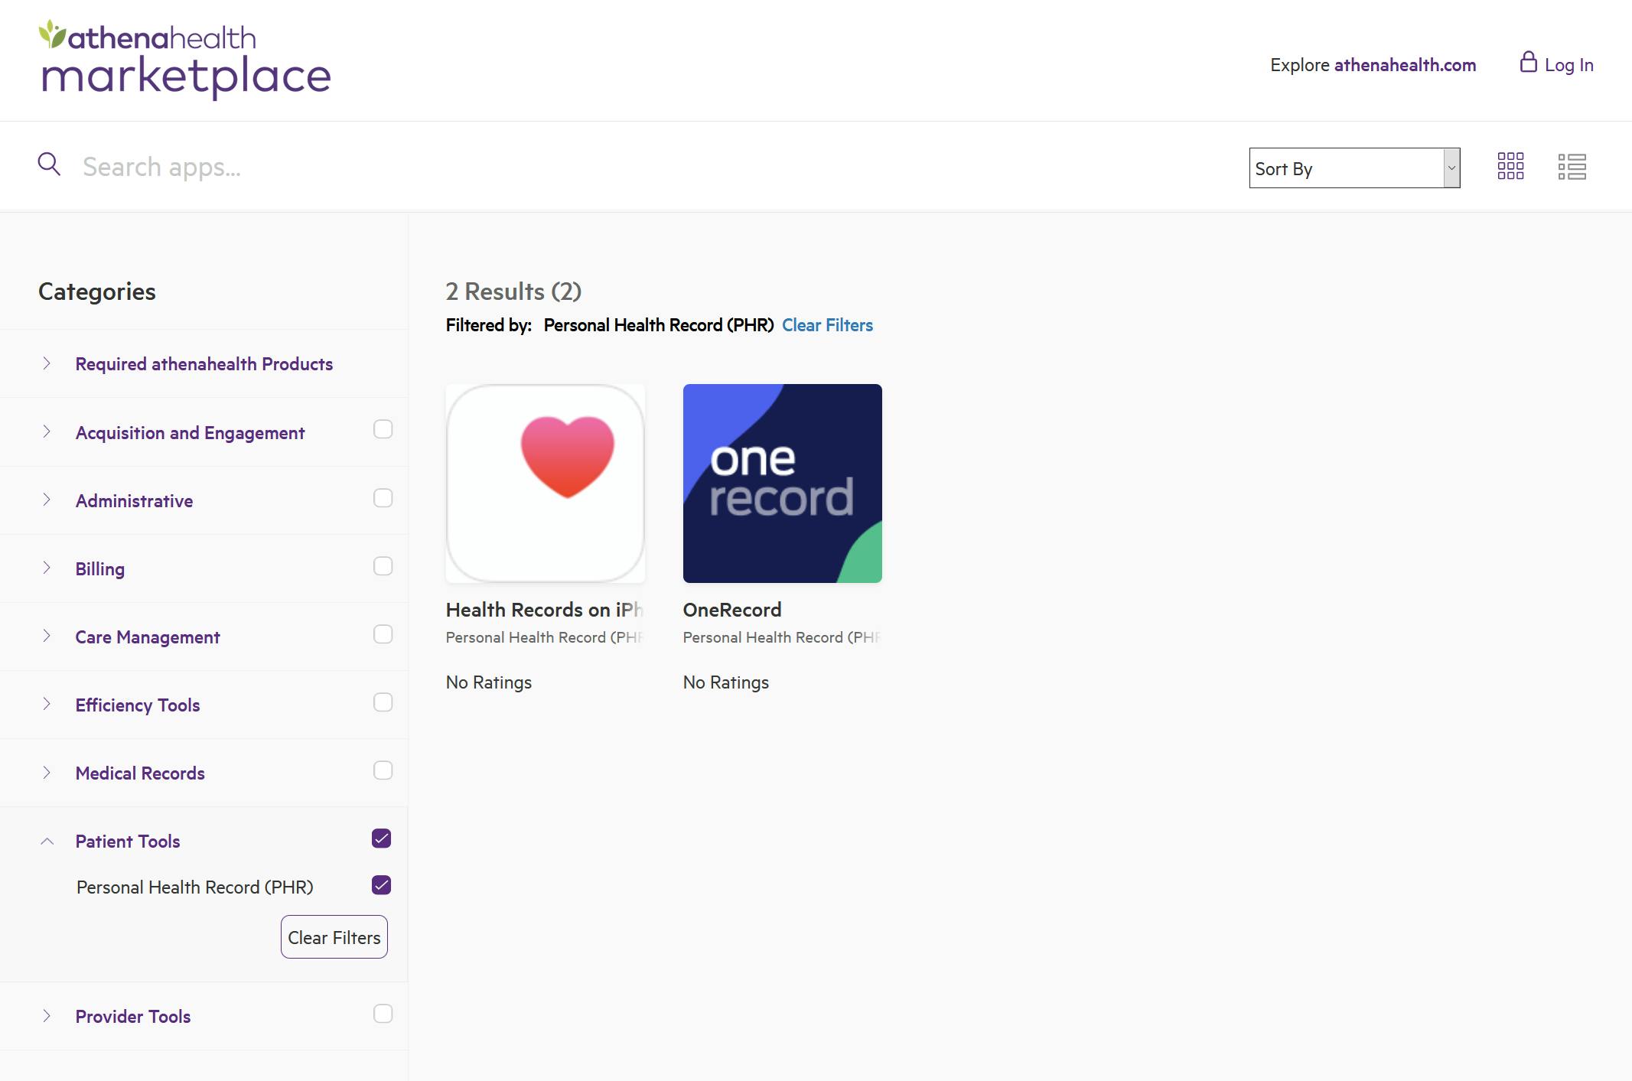Click the lock icon next to Log In
The width and height of the screenshot is (1632, 1081).
(1527, 63)
